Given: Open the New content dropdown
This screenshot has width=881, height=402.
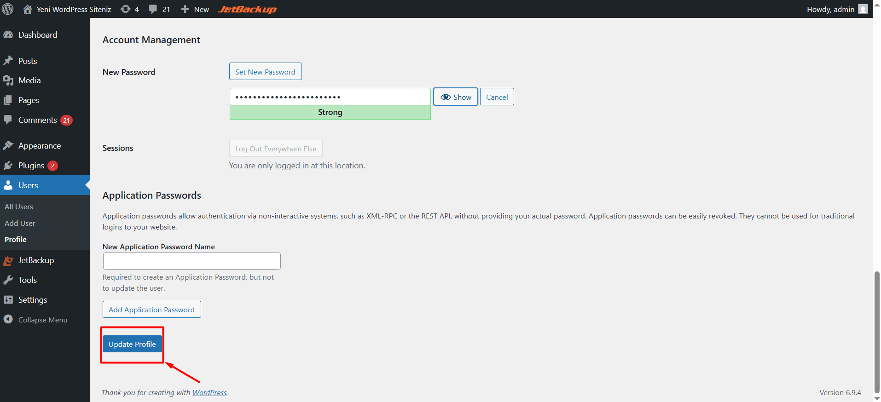Looking at the screenshot, I should [x=195, y=9].
